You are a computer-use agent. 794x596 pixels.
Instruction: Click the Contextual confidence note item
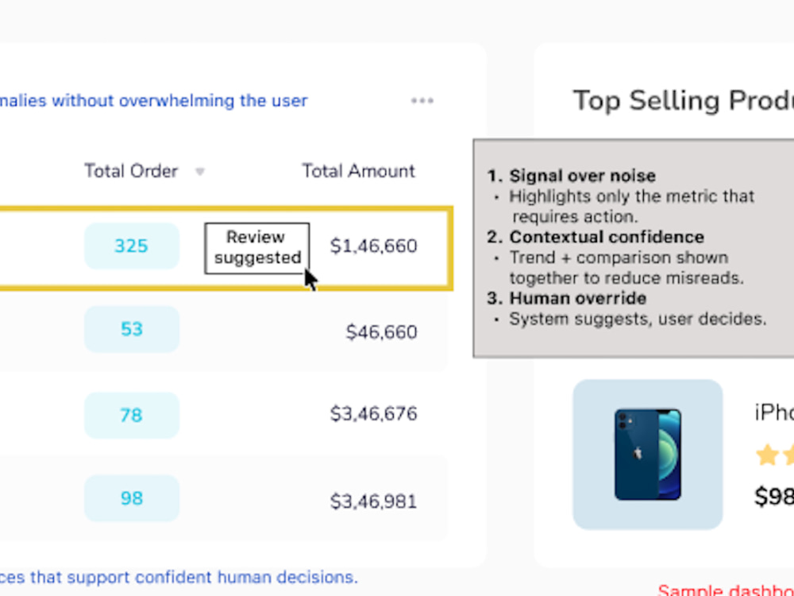[607, 237]
